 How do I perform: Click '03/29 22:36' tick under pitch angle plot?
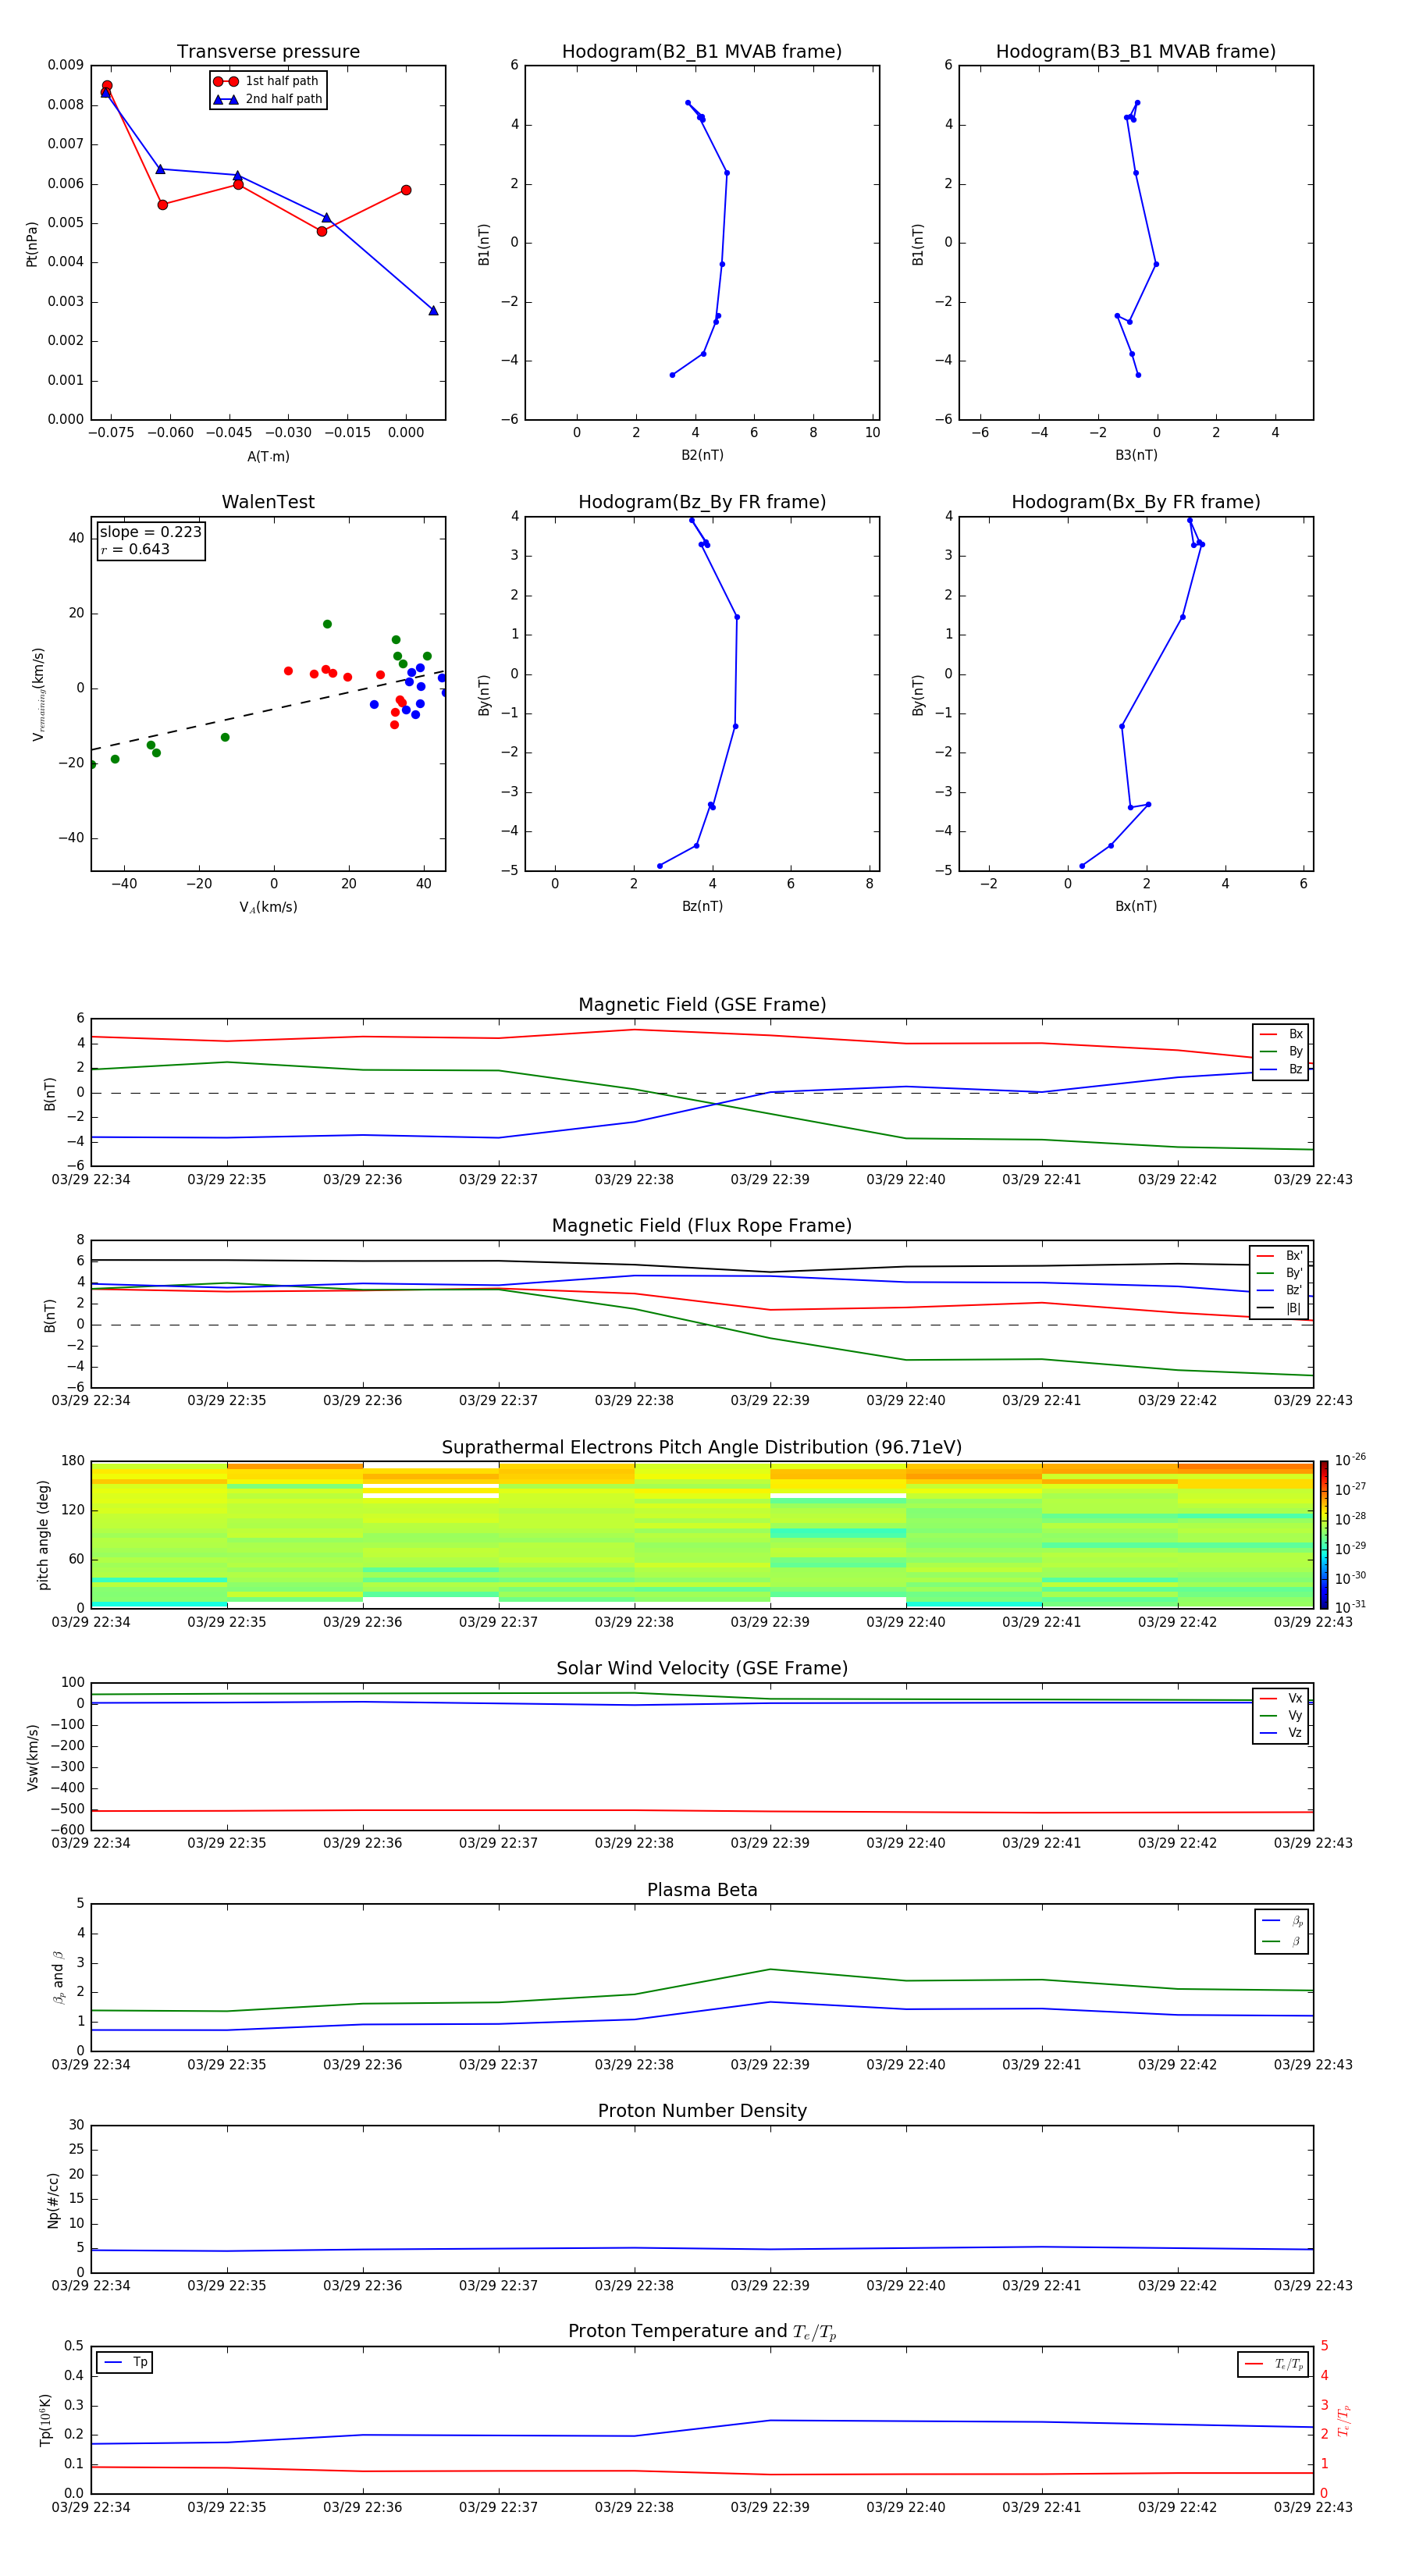click(362, 1622)
